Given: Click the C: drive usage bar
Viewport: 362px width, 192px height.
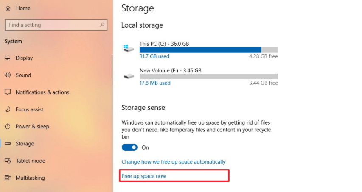Looking at the screenshot, I should pos(209,50).
